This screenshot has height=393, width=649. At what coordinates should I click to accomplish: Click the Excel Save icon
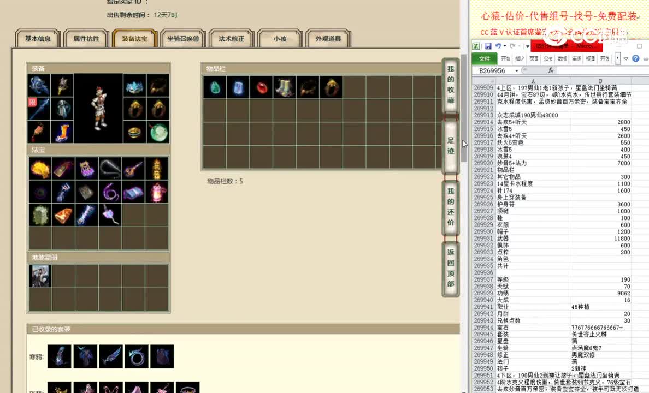point(488,46)
